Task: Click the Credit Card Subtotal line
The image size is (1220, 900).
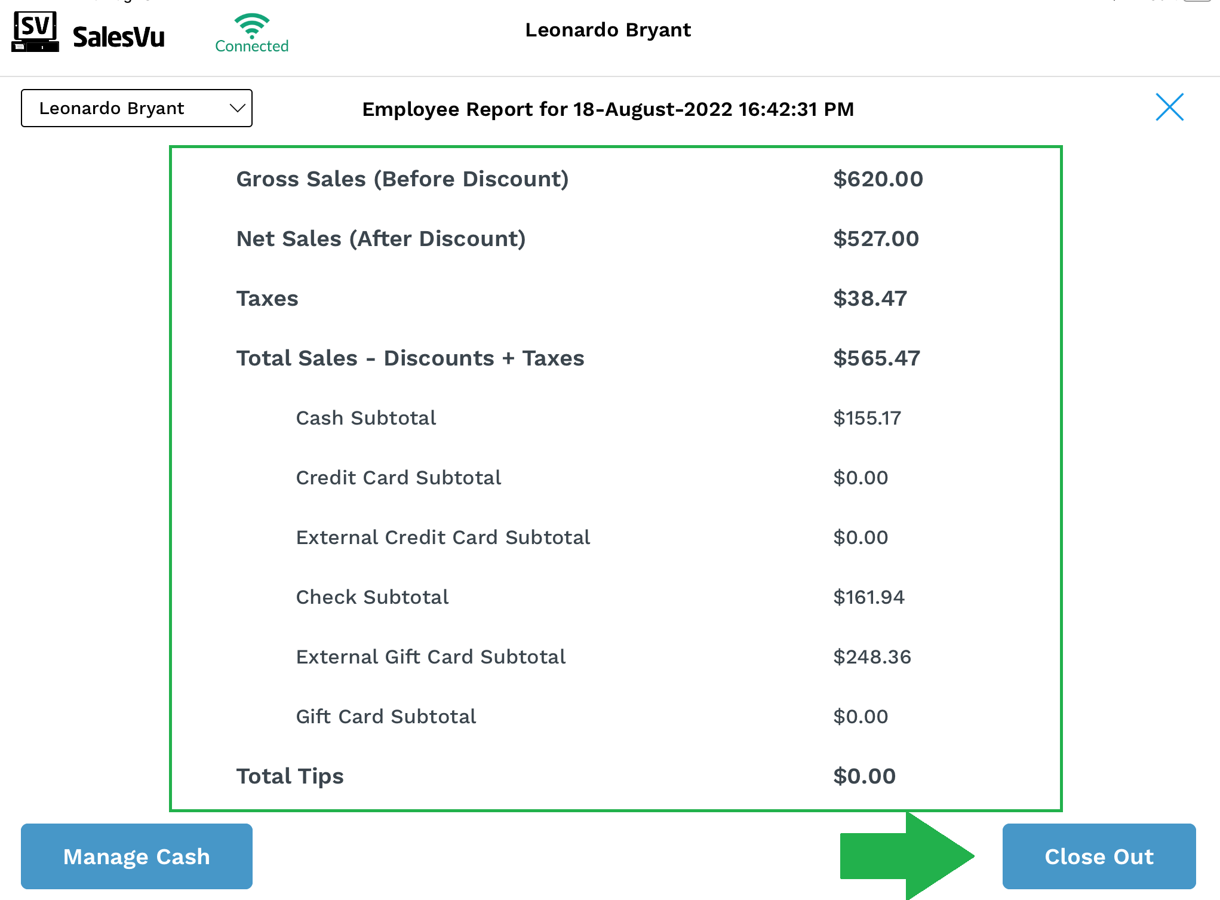Action: click(398, 478)
